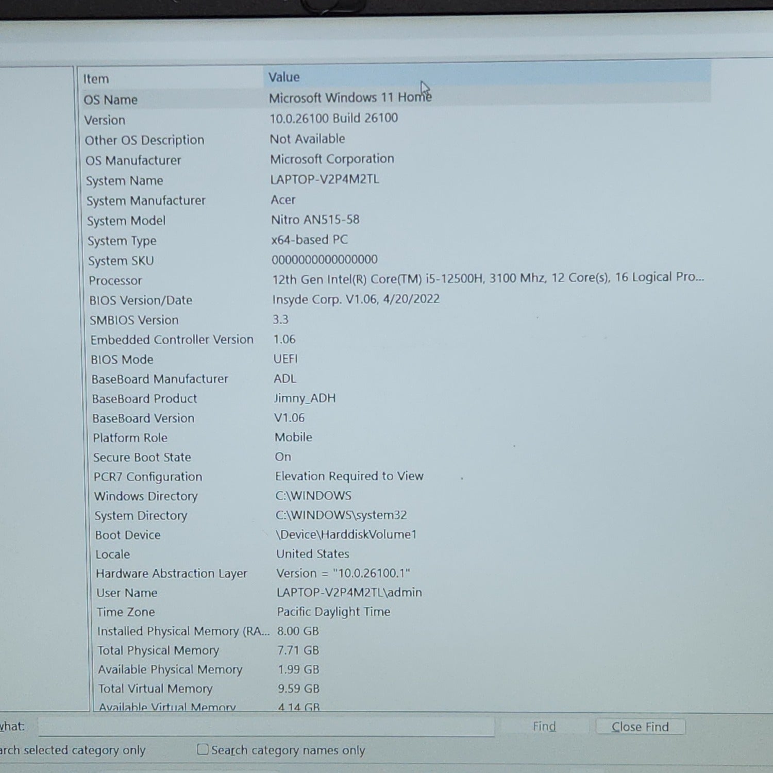
Task: Click the Item column header
Action: [x=96, y=79]
